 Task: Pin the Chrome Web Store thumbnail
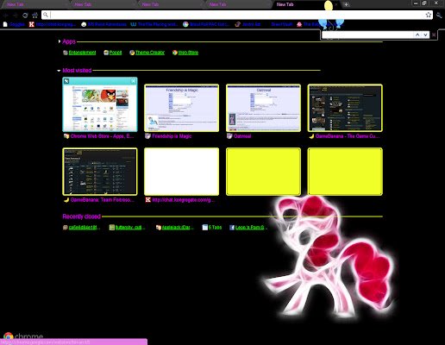[x=66, y=81]
